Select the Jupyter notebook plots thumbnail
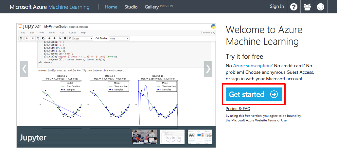Screen dimensions: 337x157 coord(172,137)
